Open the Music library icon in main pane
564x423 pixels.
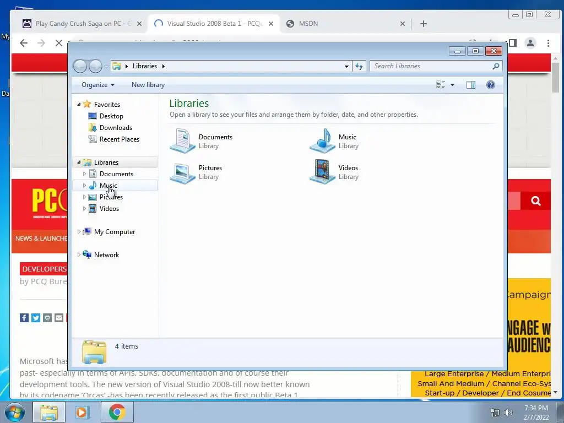click(x=323, y=141)
